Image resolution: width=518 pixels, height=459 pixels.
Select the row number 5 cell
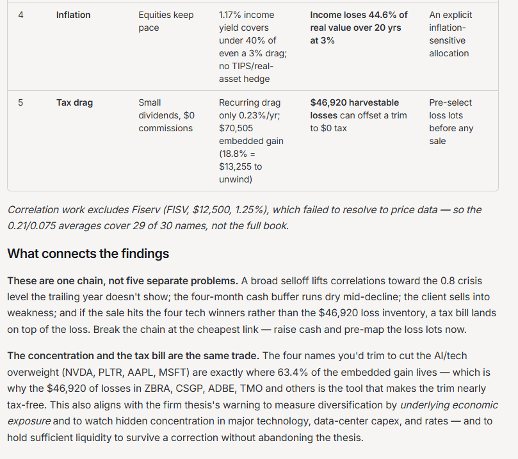pos(20,102)
